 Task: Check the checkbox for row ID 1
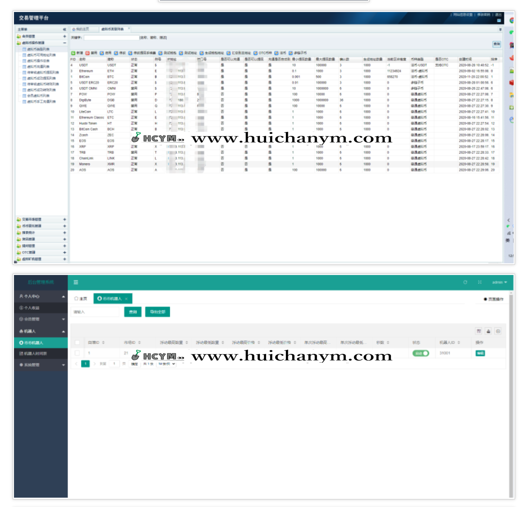(x=77, y=353)
